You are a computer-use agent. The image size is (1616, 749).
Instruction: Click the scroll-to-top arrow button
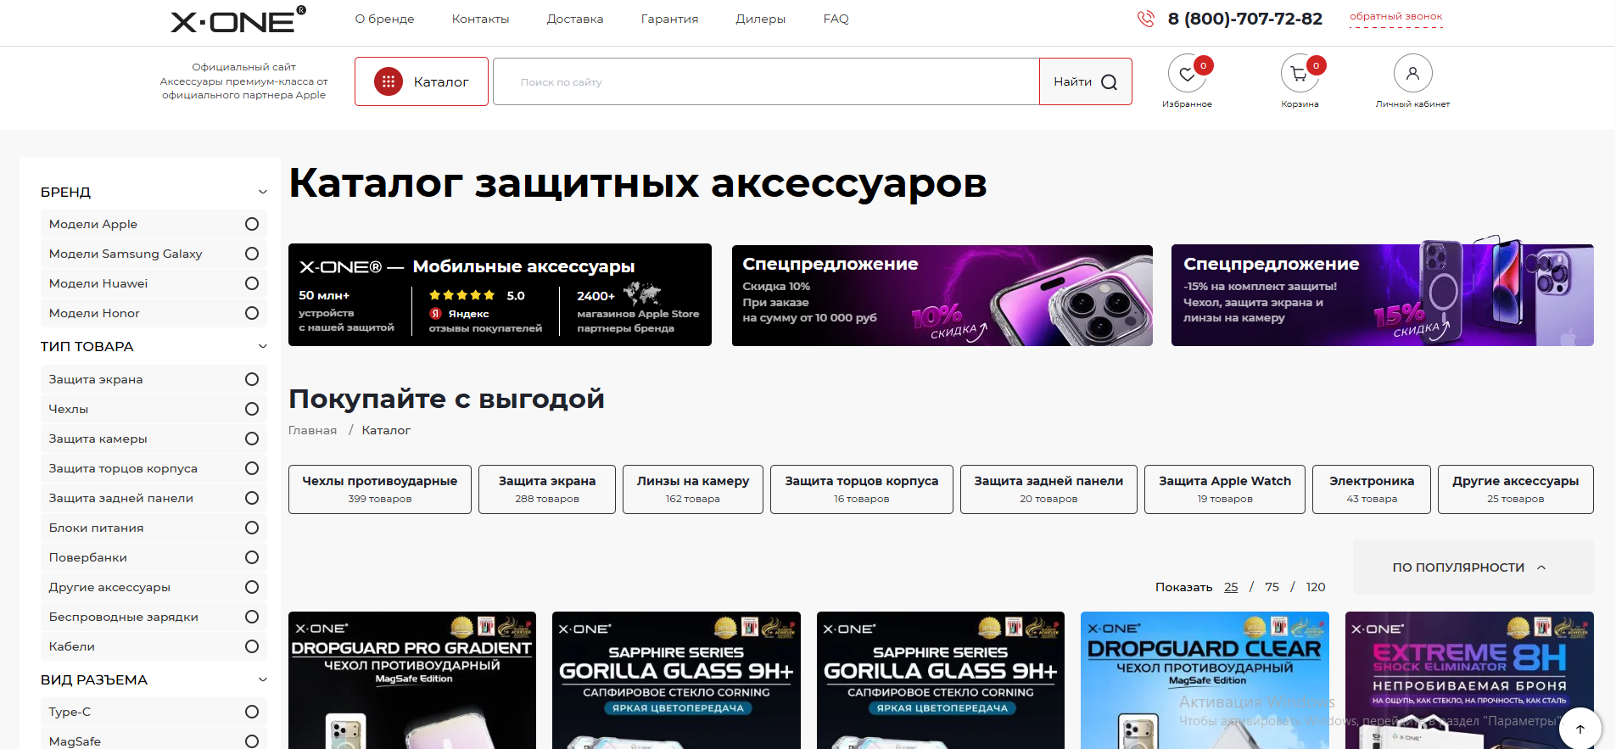(1580, 729)
